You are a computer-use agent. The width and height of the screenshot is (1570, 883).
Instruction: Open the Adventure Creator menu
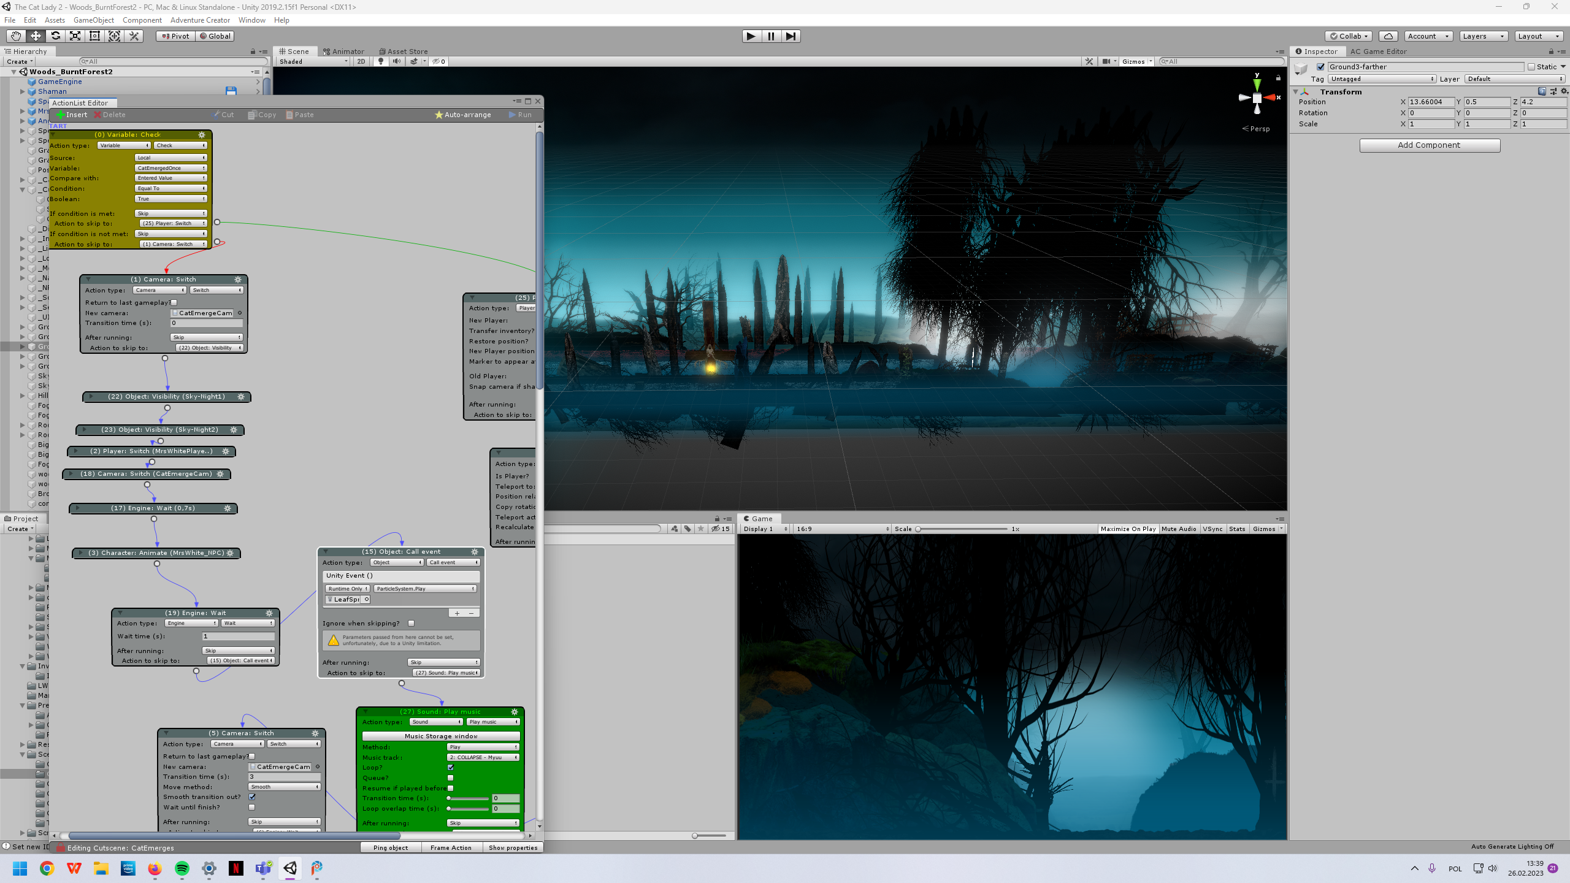pyautogui.click(x=200, y=20)
